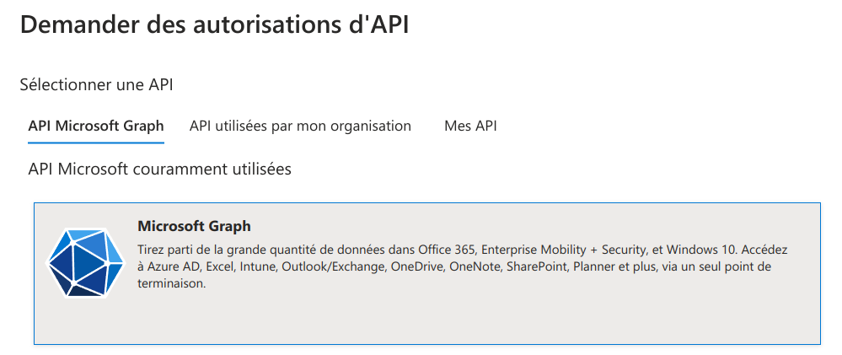Switch to API utilisées par mon organisation tab
Screen dimensions: 842x355
coord(300,126)
